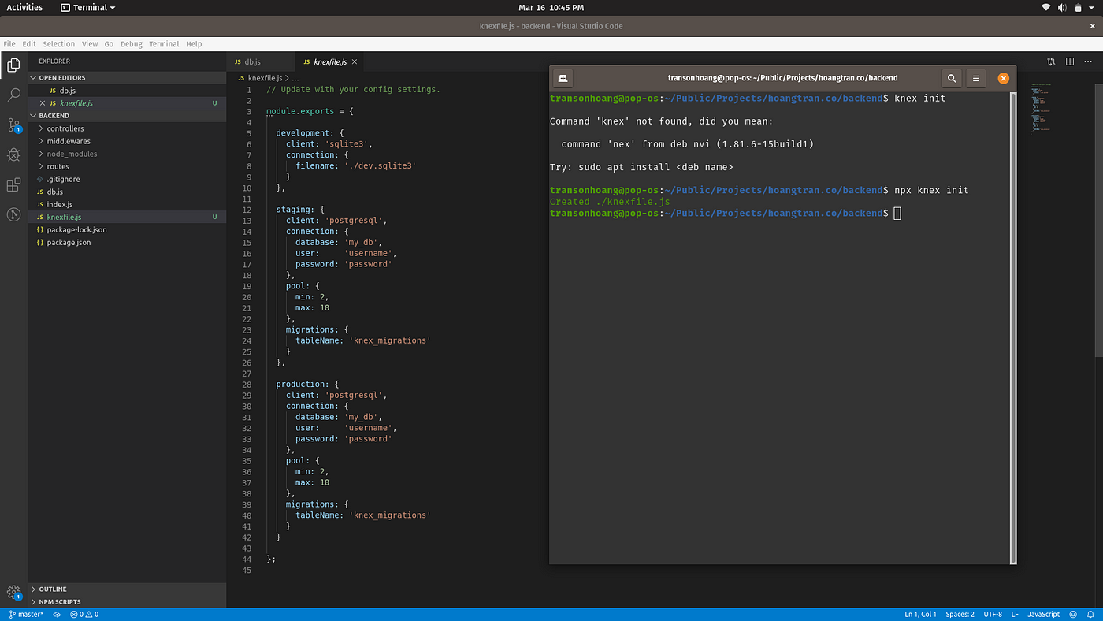Open the Explorer view in activity bar
This screenshot has height=621, width=1103.
(13, 65)
